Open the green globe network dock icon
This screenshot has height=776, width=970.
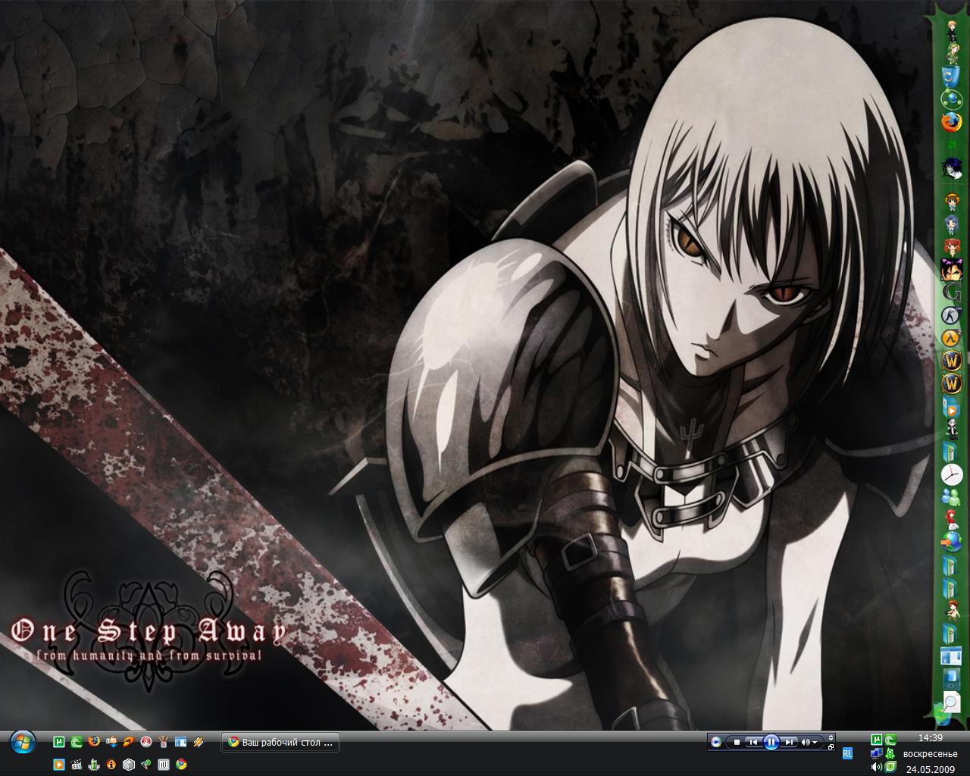coord(952,98)
